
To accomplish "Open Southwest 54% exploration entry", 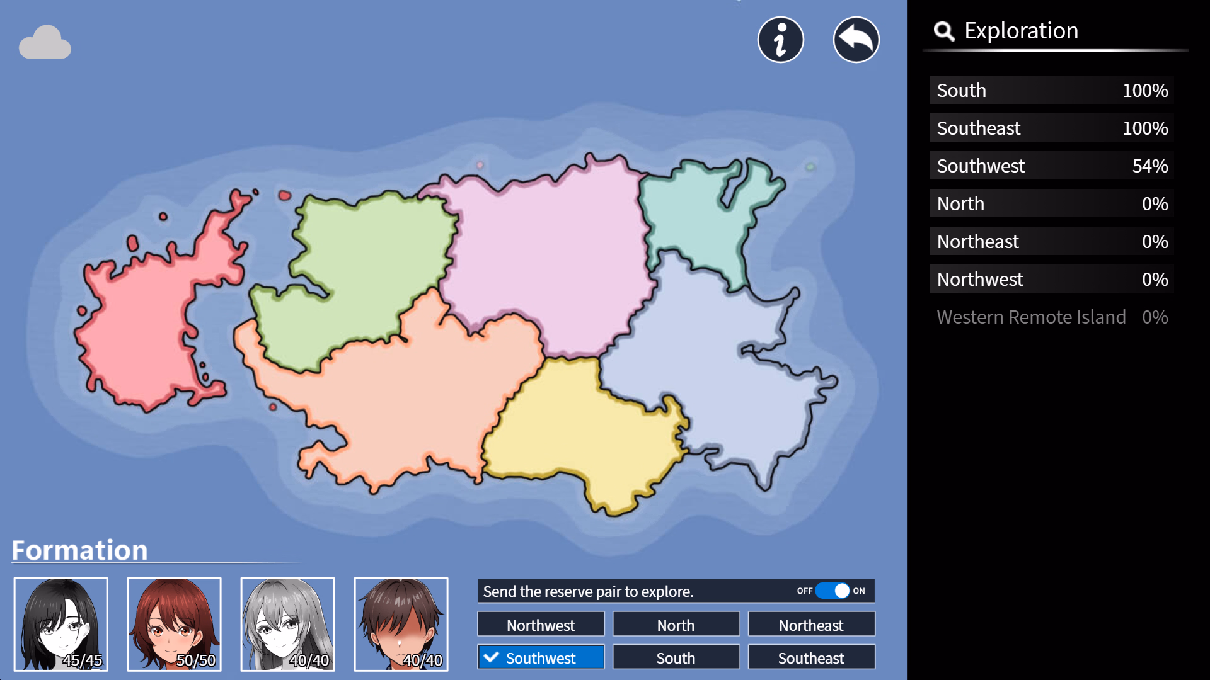I will coord(1051,166).
